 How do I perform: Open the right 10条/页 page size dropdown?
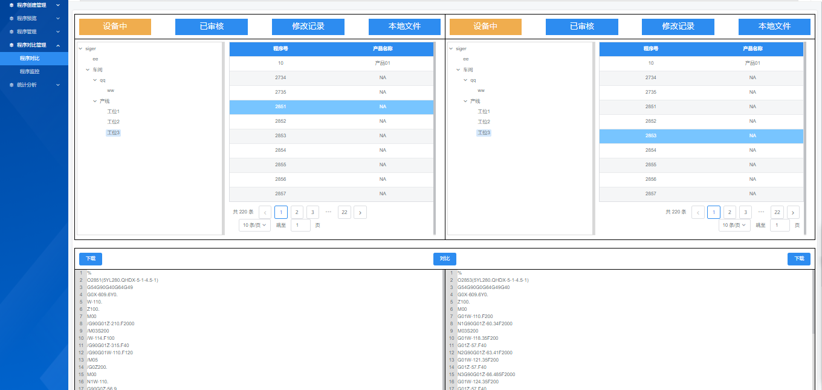tap(734, 225)
